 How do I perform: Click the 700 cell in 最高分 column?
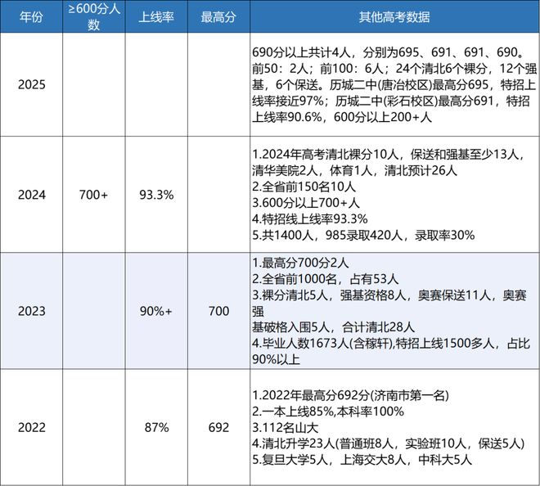point(215,311)
